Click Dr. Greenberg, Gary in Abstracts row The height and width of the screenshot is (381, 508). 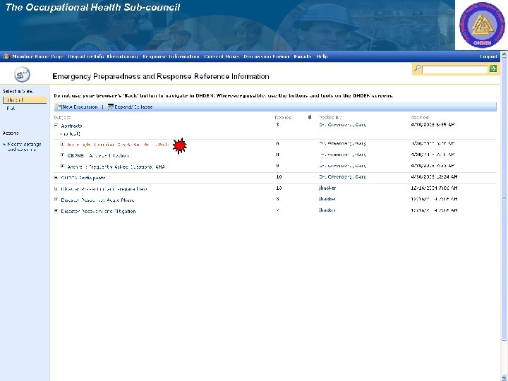[x=342, y=125]
